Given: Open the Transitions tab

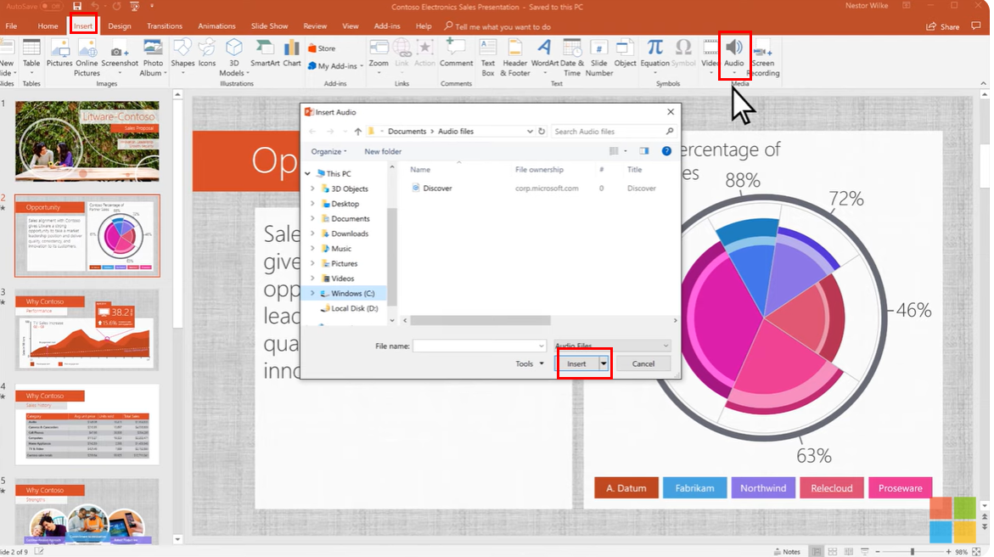Looking at the screenshot, I should (164, 26).
